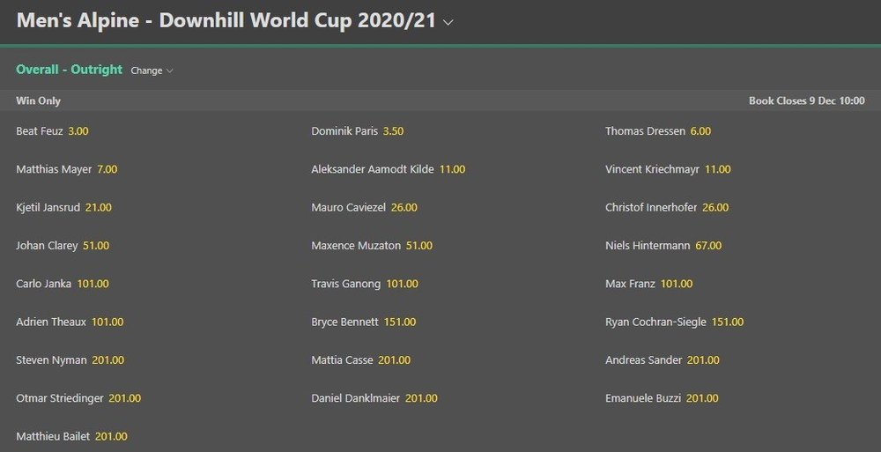The image size is (881, 452).
Task: Add Travis Ganong 101.00 selection
Action: (365, 284)
